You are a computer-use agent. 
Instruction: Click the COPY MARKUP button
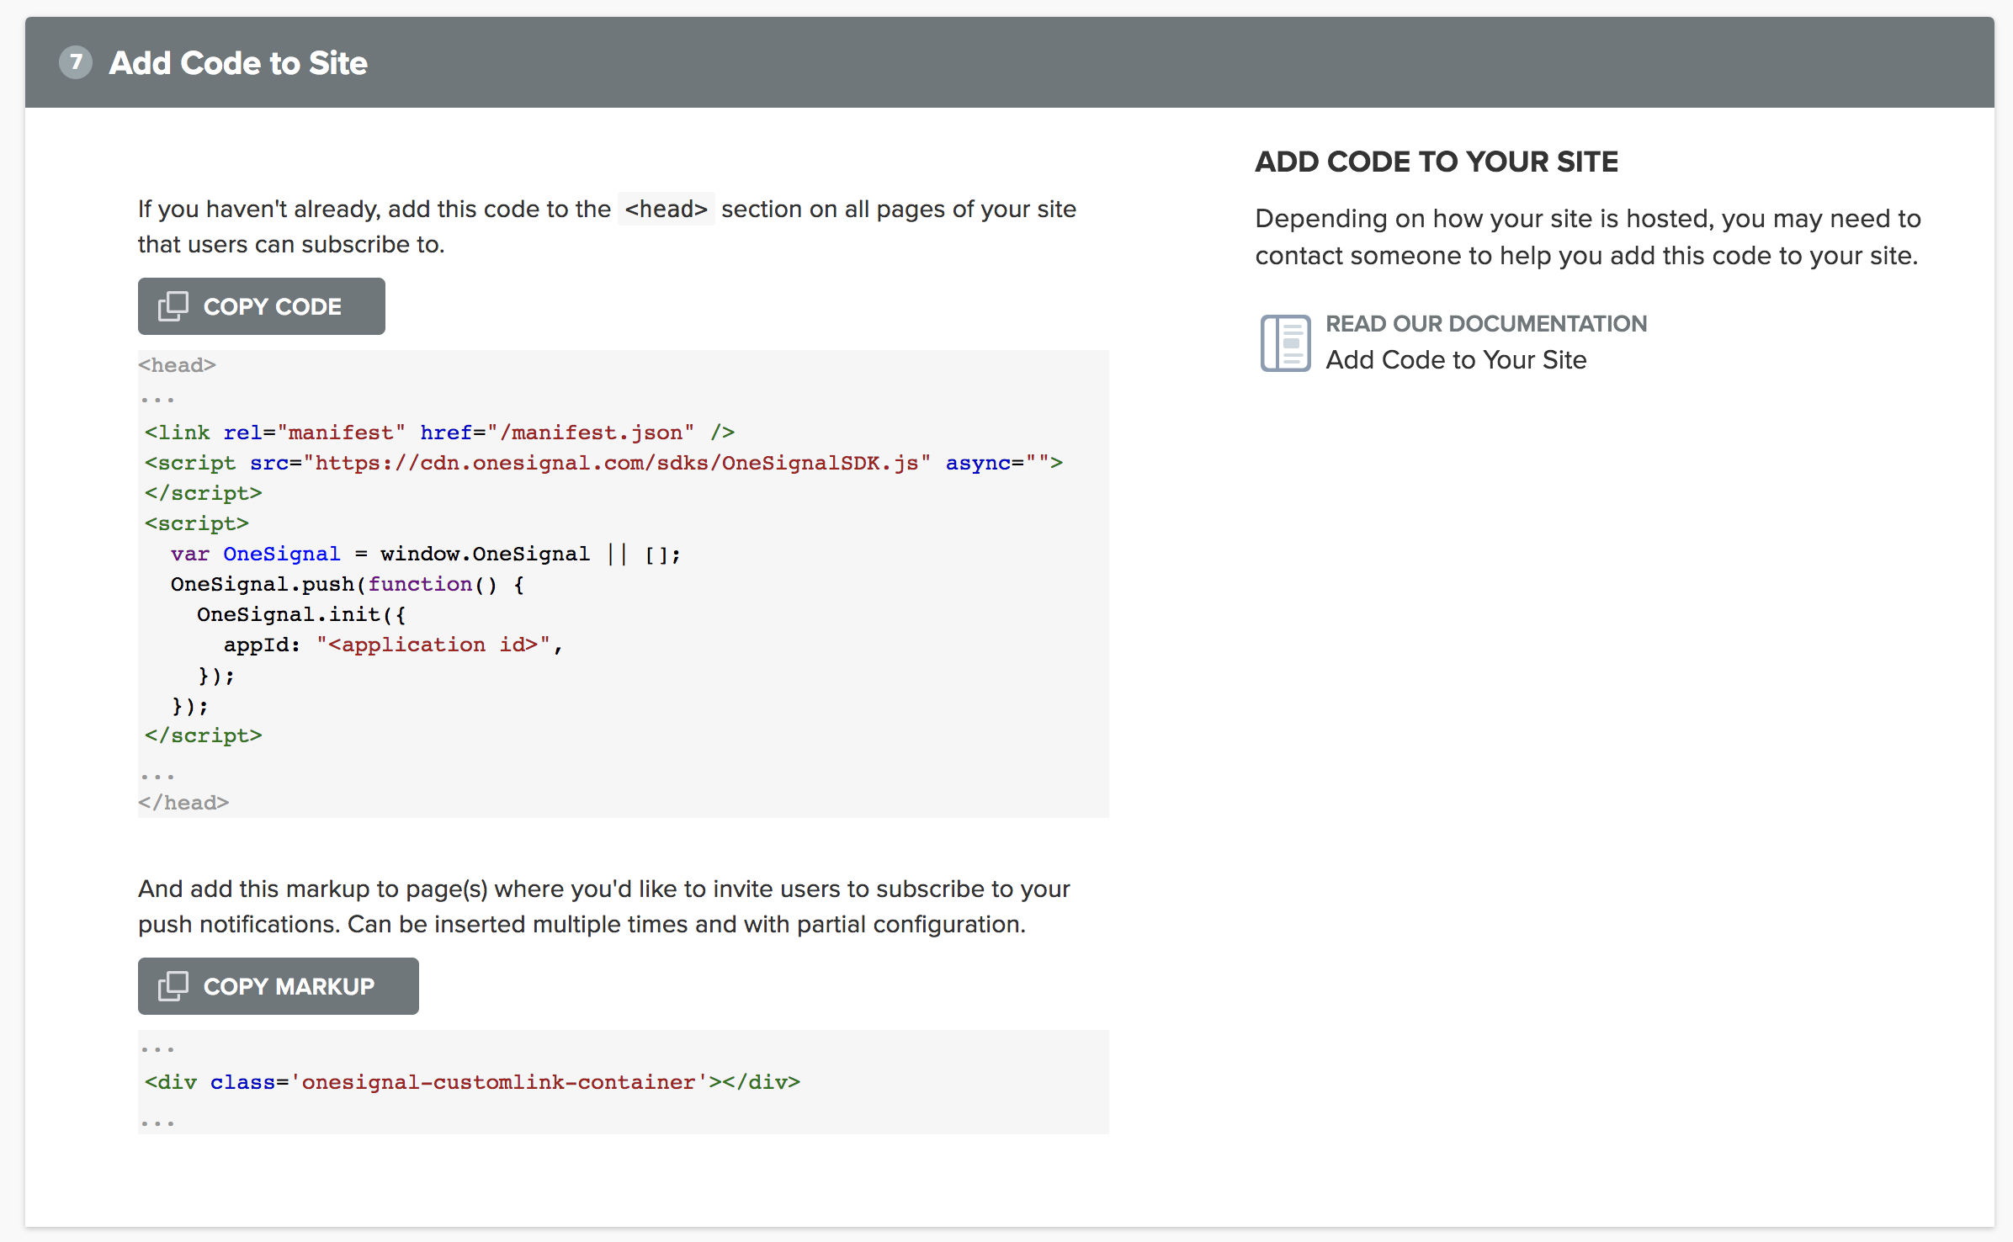click(x=278, y=986)
